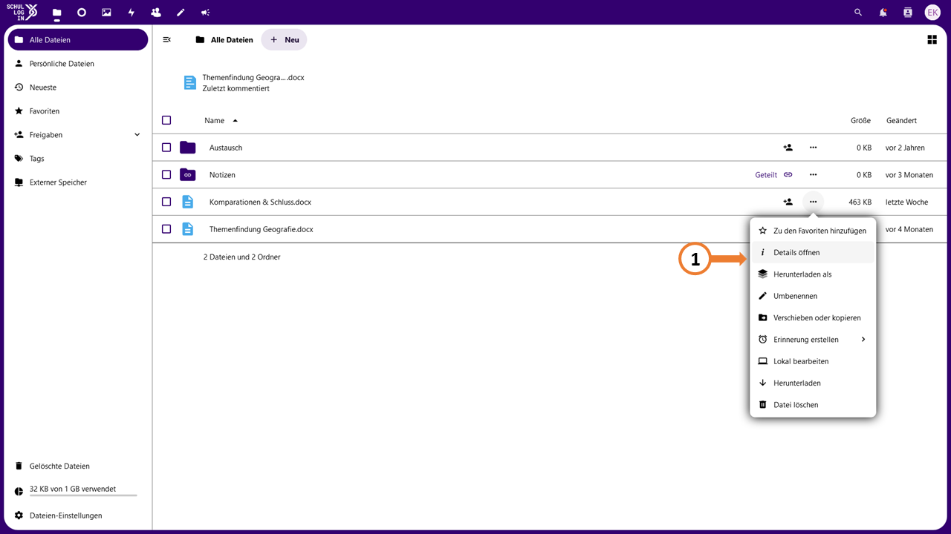Click the Neu button

pyautogui.click(x=284, y=40)
